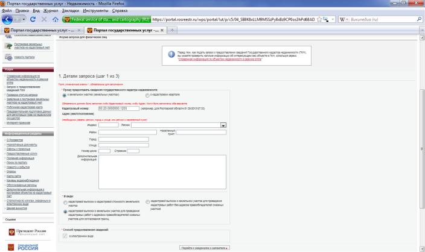
Task: Open the history dropdown next to back button
Action: coord(24,19)
